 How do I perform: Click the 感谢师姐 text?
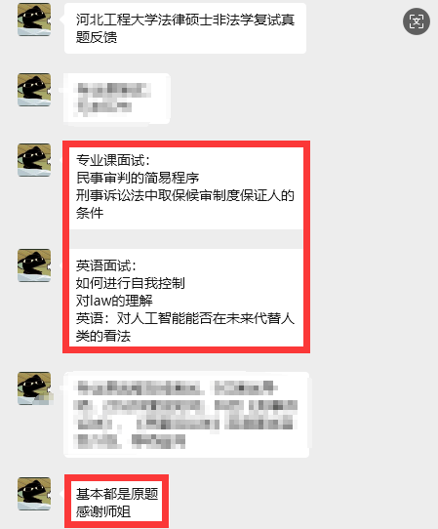click(x=103, y=511)
